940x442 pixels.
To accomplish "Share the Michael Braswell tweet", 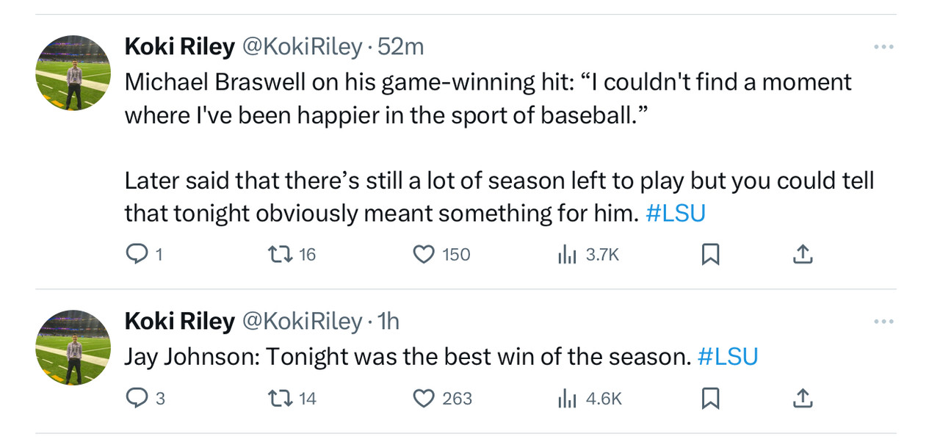I will coord(803,254).
